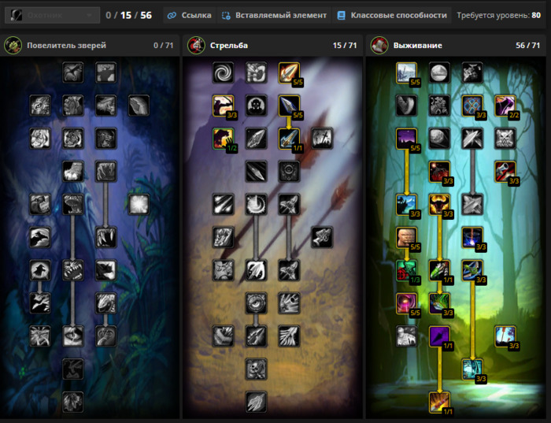551x423 pixels.
Task: Click T.N.T. 3/3 talent in Выживание
Action: [x=439, y=172]
